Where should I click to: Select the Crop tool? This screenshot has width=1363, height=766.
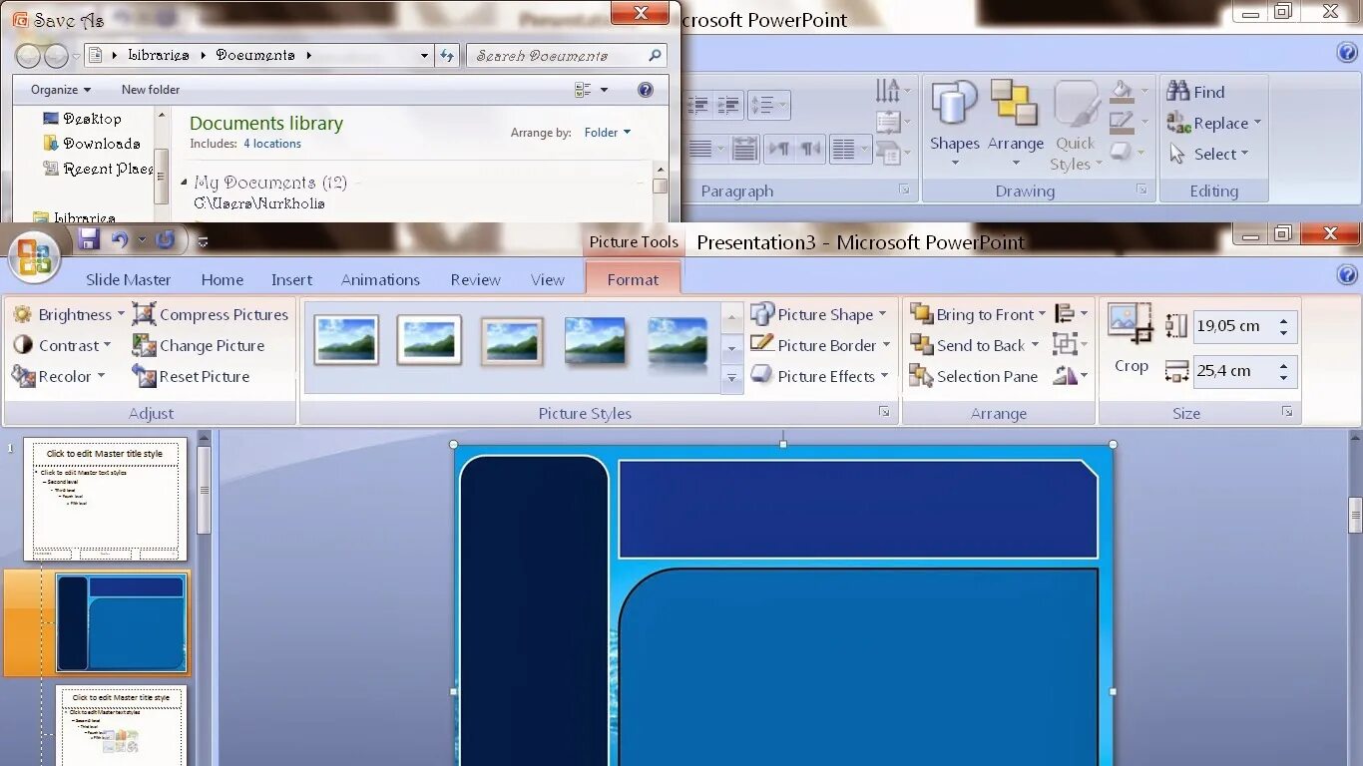[x=1131, y=340]
